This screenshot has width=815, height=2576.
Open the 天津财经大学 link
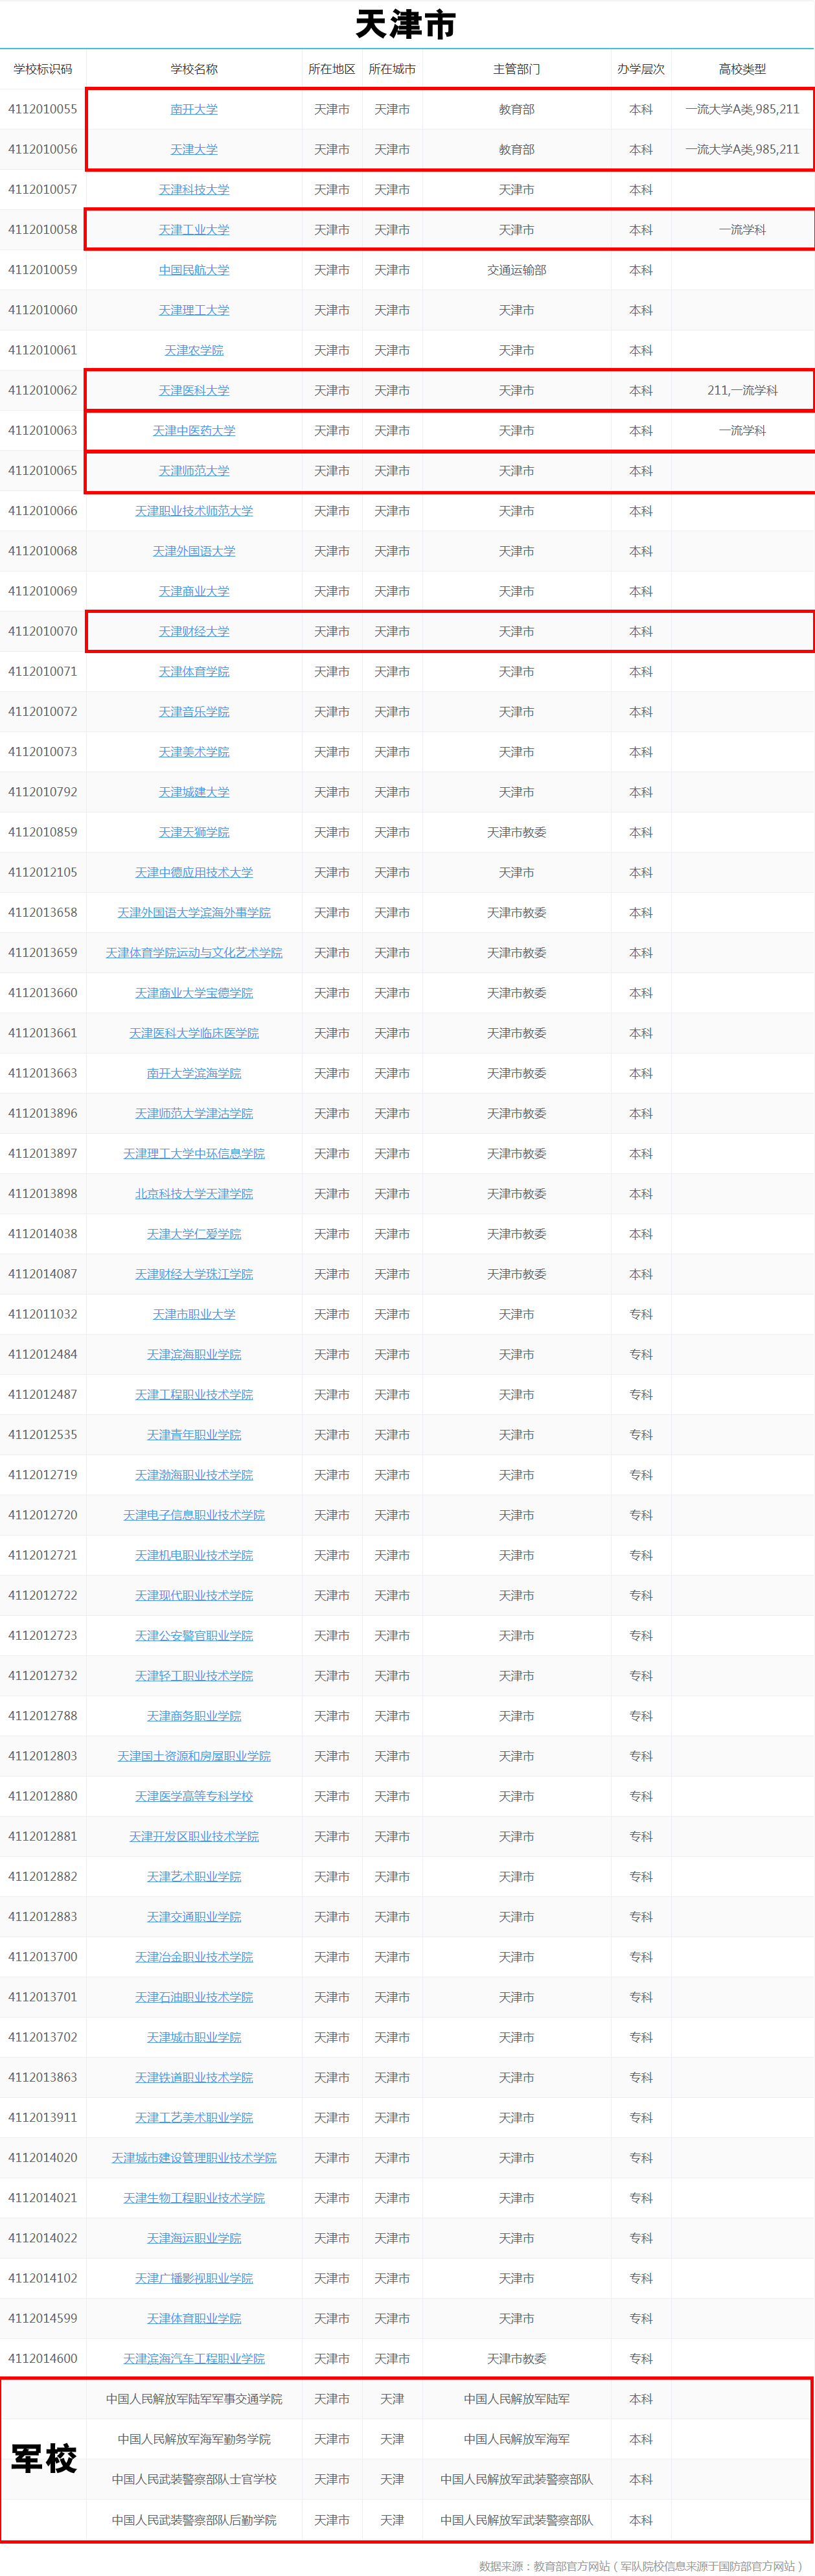(x=194, y=631)
